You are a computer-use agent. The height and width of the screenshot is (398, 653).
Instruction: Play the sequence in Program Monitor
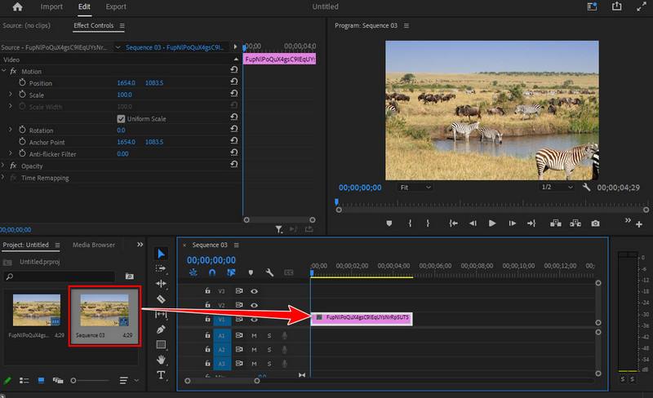pos(492,223)
